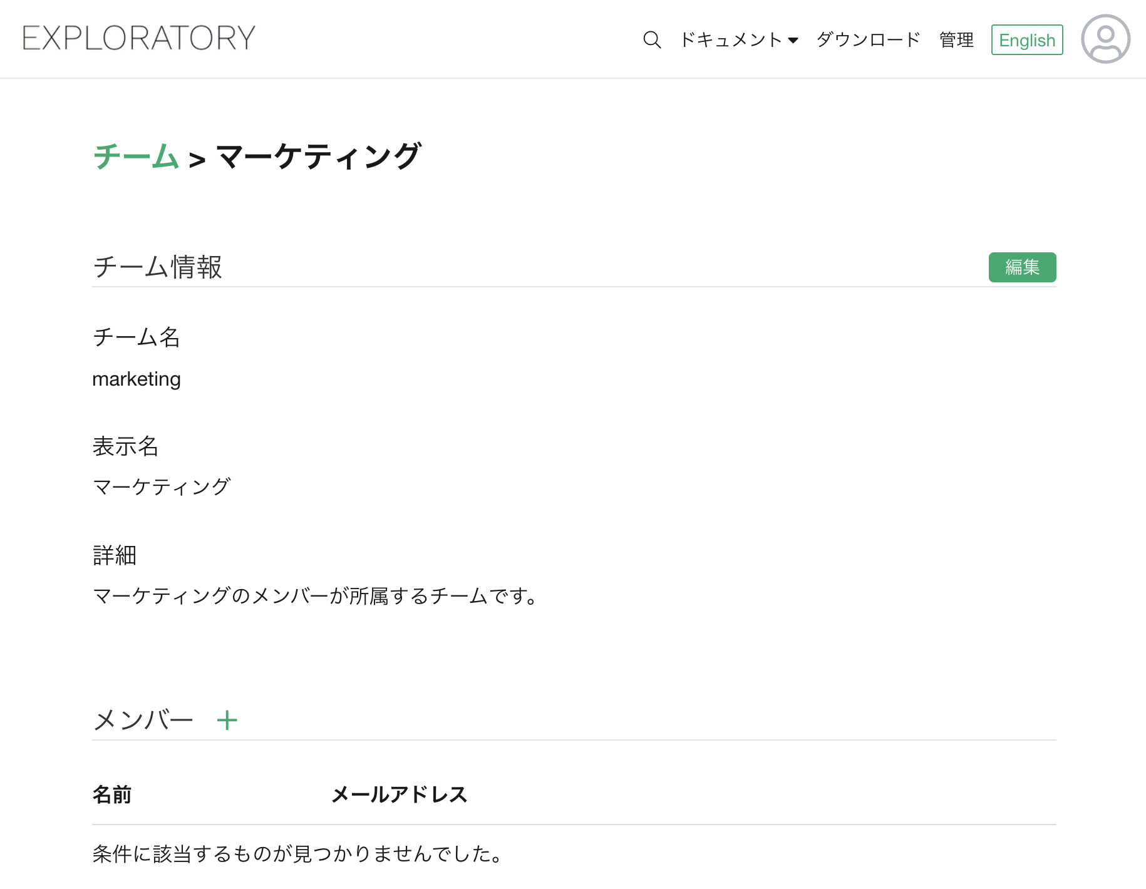Add a member with the plus icon
This screenshot has height=889, width=1146.
227,720
